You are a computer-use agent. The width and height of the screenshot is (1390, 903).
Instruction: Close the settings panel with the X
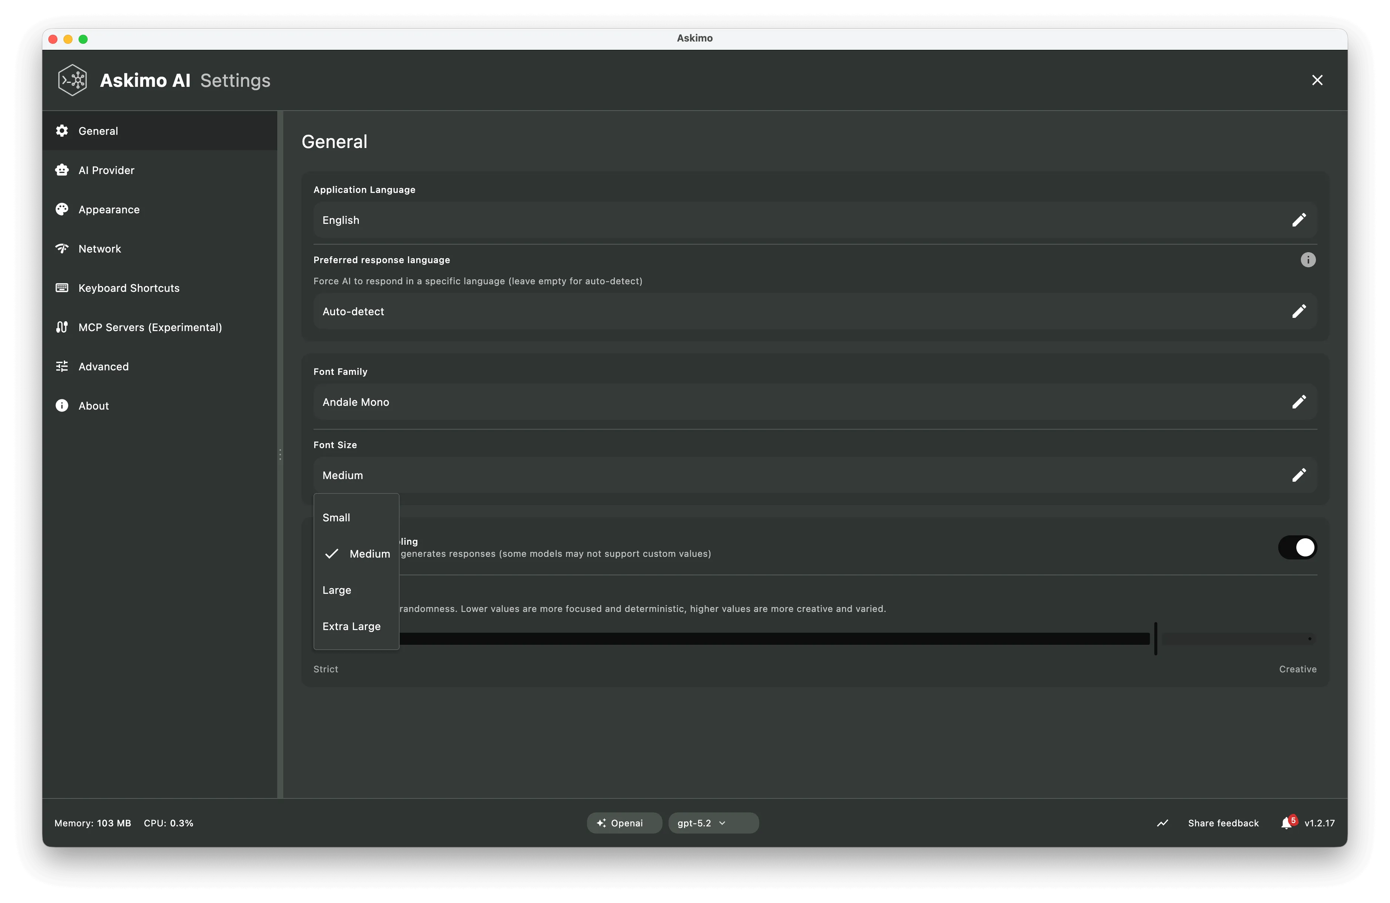tap(1317, 80)
